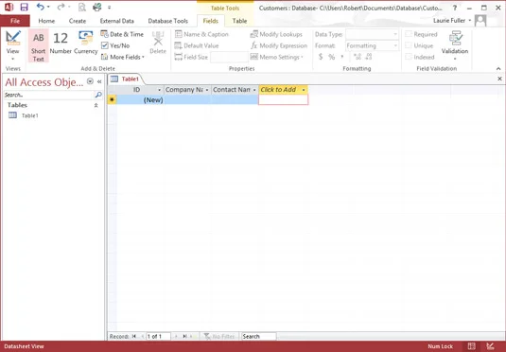Go to last record navigation button
Image resolution: width=506 pixels, height=352 pixels.
(184, 336)
